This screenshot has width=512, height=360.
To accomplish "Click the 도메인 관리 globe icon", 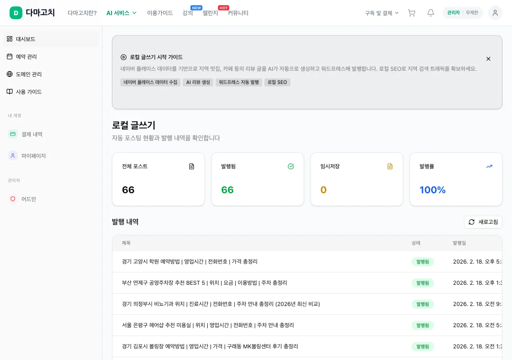I will (10, 74).
